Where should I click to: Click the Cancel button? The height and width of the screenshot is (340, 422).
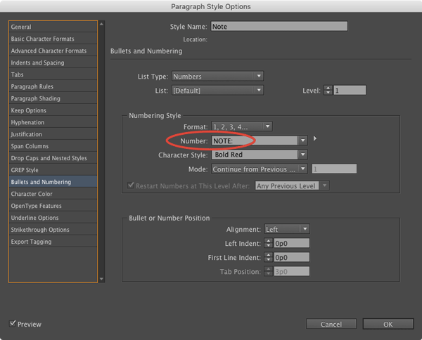coord(331,324)
